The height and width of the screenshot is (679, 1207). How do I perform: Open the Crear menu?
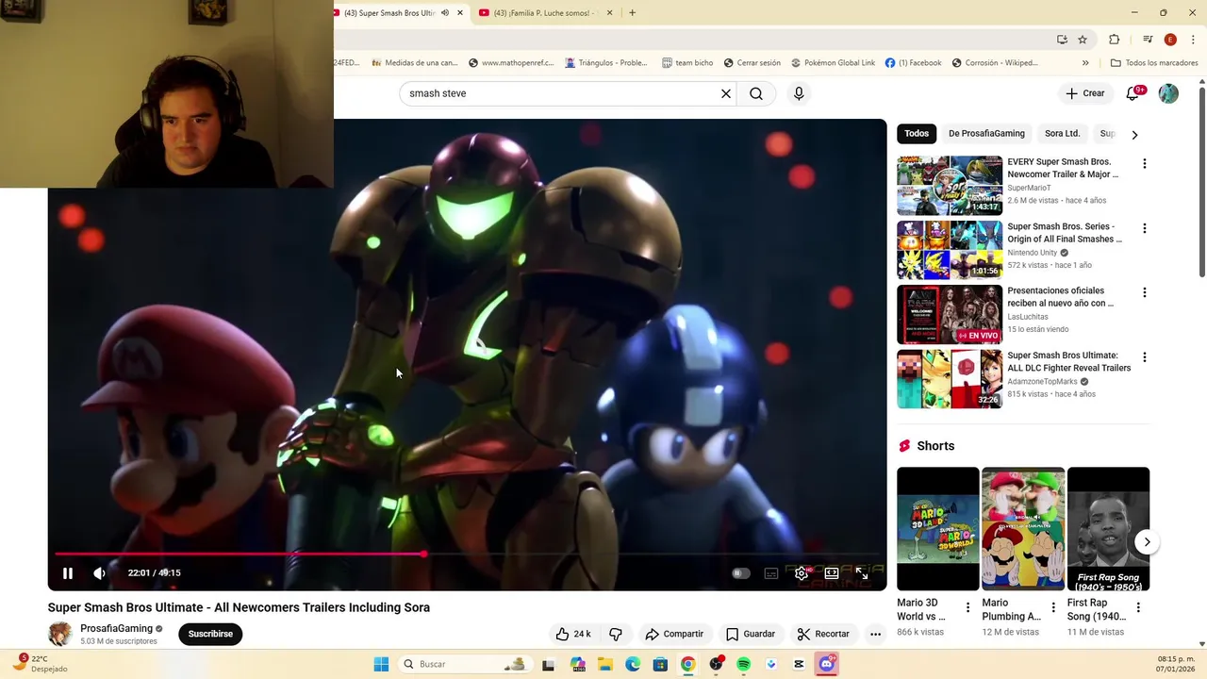coord(1084,93)
